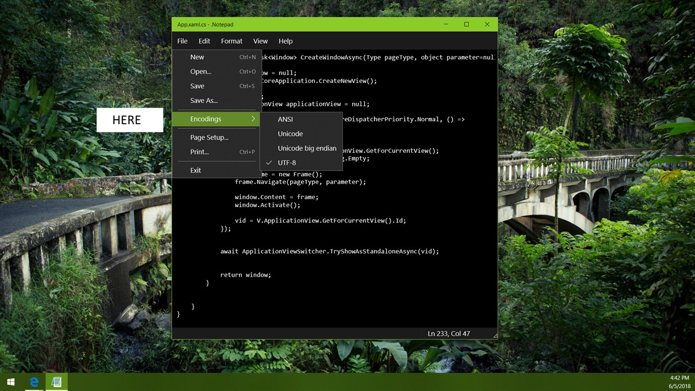Viewport: 695px width, 391px height.
Task: Select the Notepad icon on the taskbar
Action: [56, 382]
